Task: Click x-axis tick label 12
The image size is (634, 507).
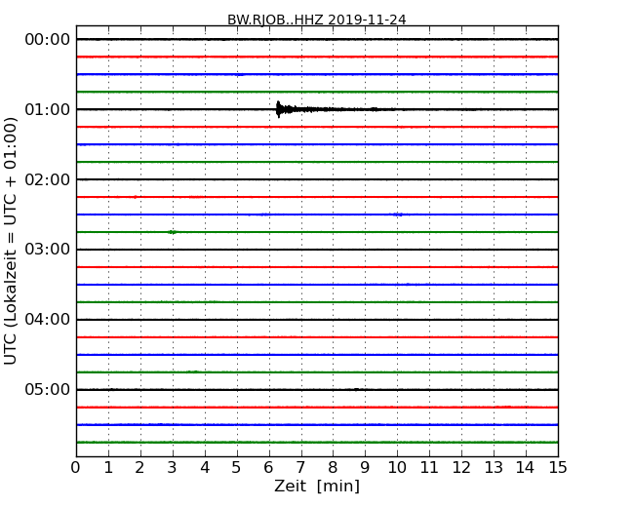Action: point(461,468)
